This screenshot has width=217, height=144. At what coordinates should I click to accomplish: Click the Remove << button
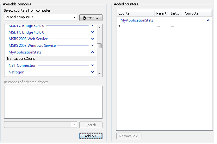click(x=129, y=136)
